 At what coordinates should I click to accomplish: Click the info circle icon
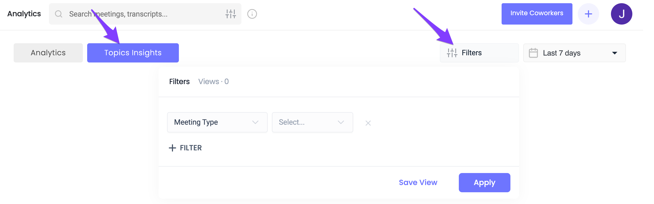click(x=252, y=14)
